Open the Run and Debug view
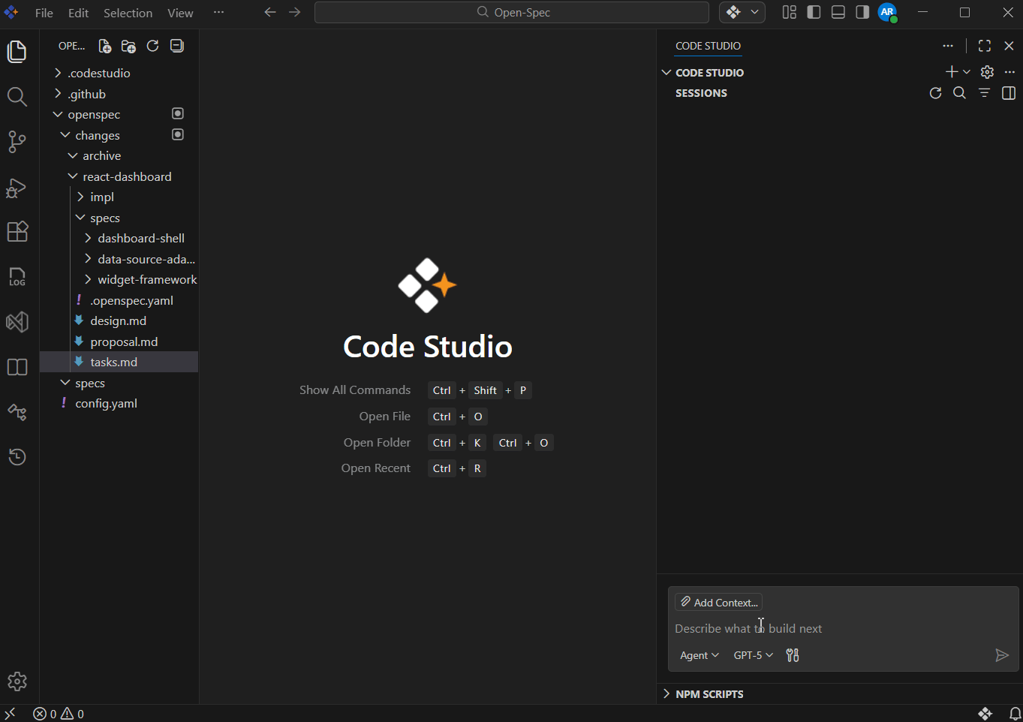Screen dimensions: 1023x722 click(x=17, y=187)
